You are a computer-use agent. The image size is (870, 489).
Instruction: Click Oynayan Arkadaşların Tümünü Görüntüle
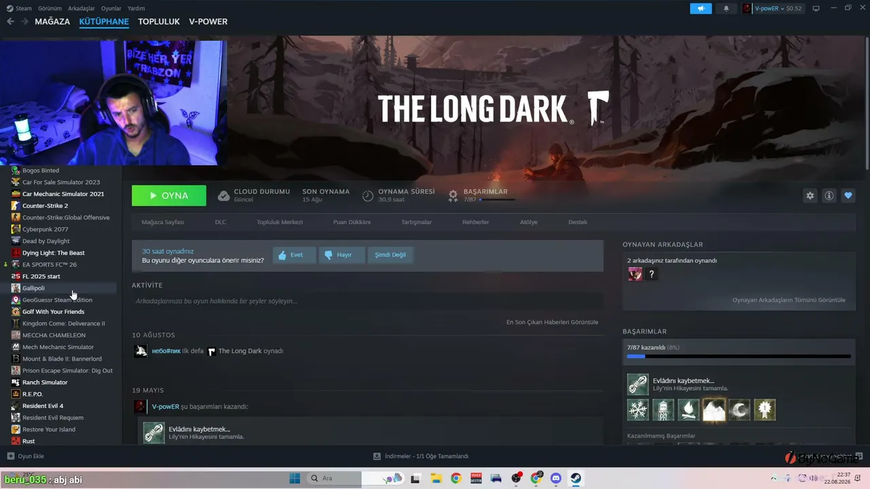coord(789,300)
